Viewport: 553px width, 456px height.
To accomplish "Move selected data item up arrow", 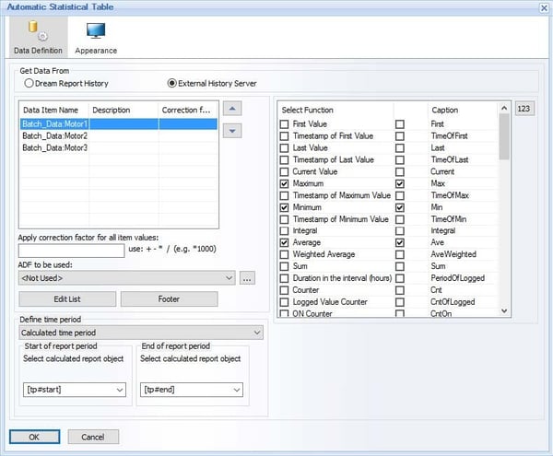I will point(234,109).
